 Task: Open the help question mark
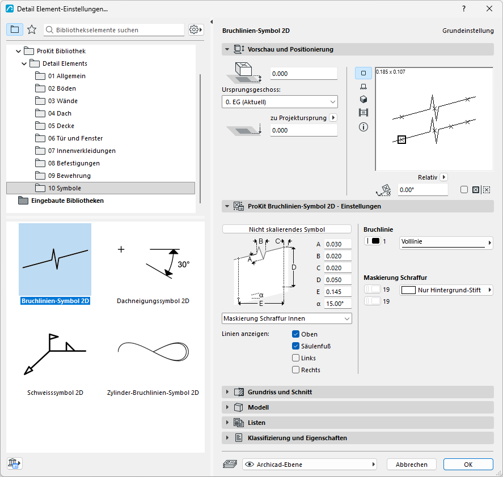(464, 8)
